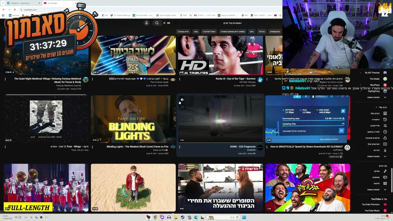Open The X Factor Israel channel name

point(159,82)
